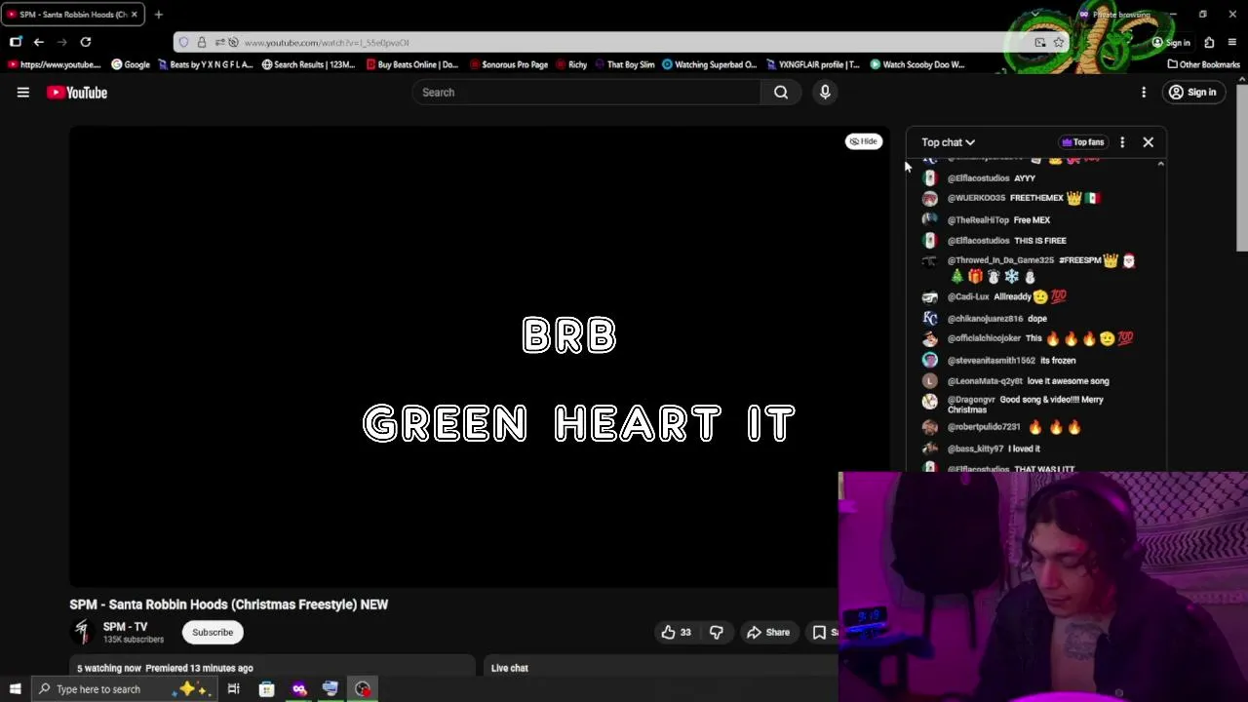Image resolution: width=1248 pixels, height=702 pixels.
Task: Bookmark this page with star icon
Action: (1059, 42)
